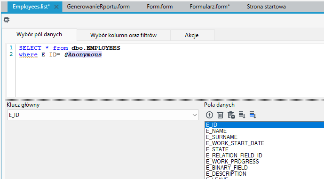Close the Employees.list tab
This screenshot has width=324, height=179.
point(56,7)
